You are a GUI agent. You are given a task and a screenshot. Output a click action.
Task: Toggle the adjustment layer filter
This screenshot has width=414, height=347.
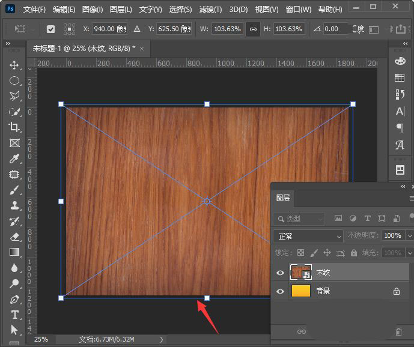coord(353,218)
